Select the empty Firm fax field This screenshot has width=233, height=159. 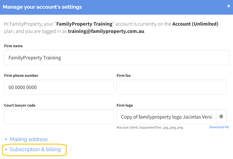171,87
